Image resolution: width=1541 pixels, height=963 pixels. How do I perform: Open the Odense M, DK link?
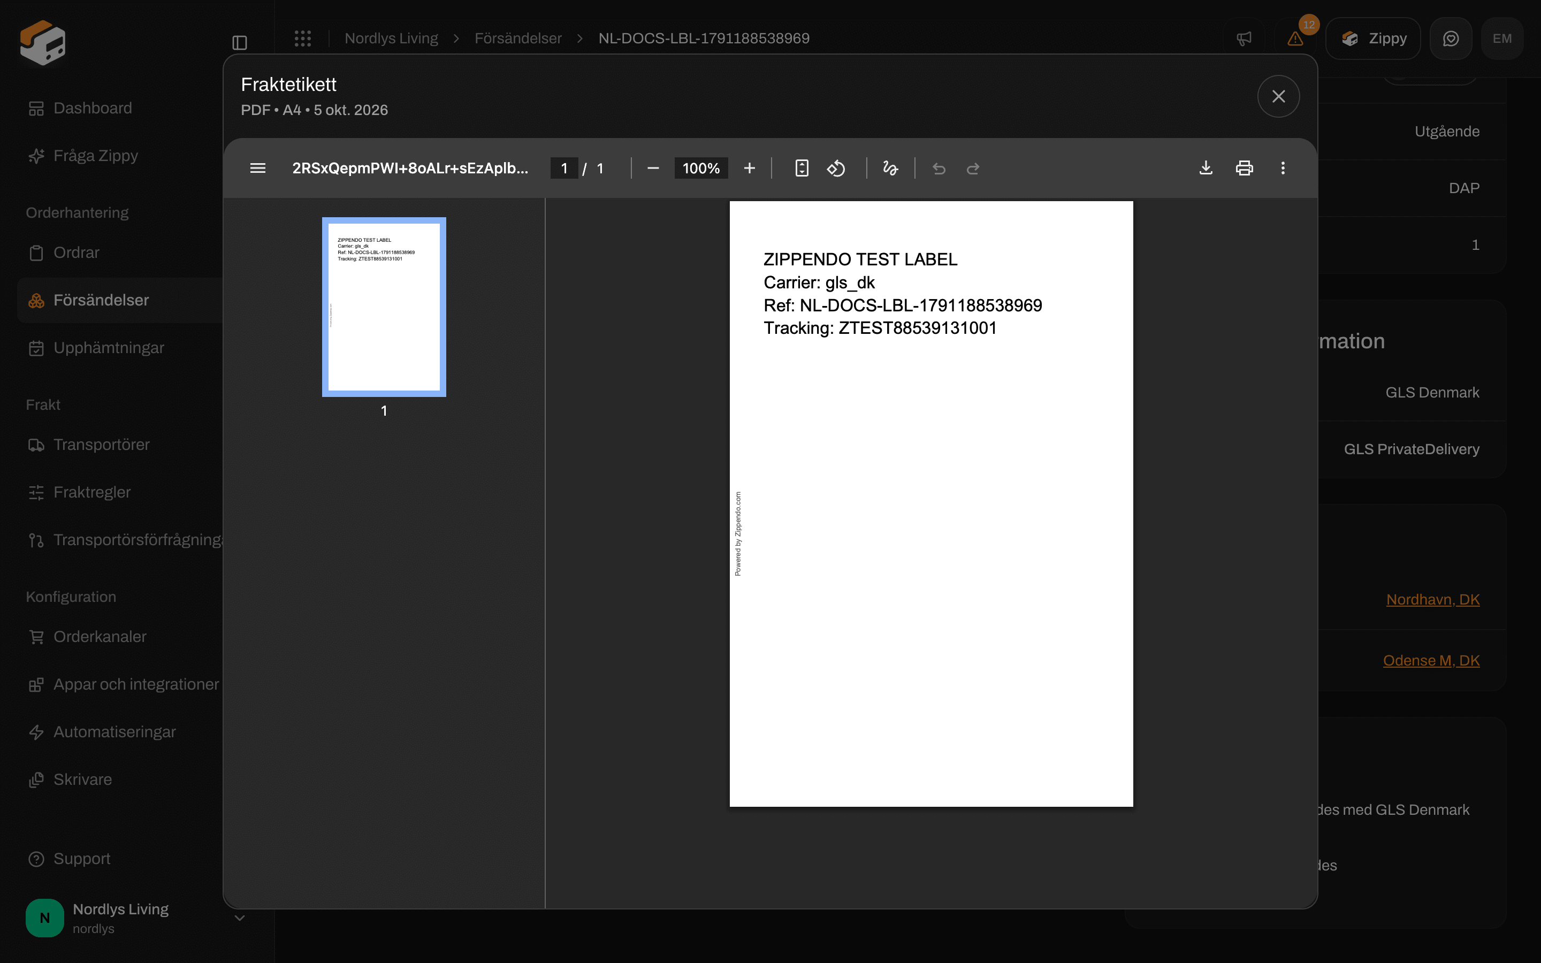tap(1431, 661)
